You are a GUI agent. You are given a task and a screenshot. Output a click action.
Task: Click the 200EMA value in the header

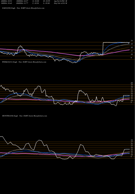(22, 3)
